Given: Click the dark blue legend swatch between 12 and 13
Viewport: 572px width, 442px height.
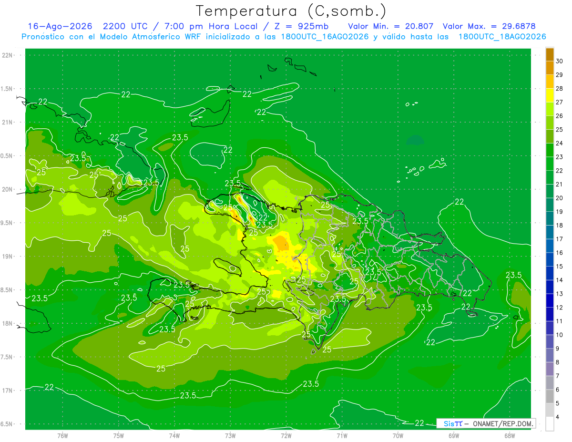Looking at the screenshot, I should (x=550, y=301).
